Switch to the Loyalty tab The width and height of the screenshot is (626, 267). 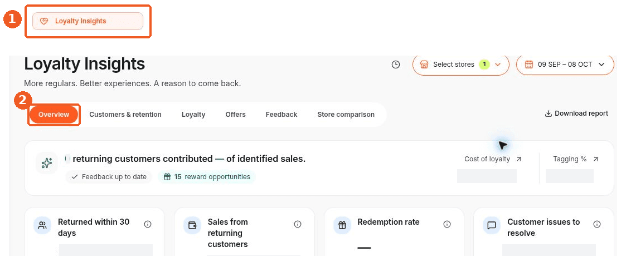pos(193,115)
